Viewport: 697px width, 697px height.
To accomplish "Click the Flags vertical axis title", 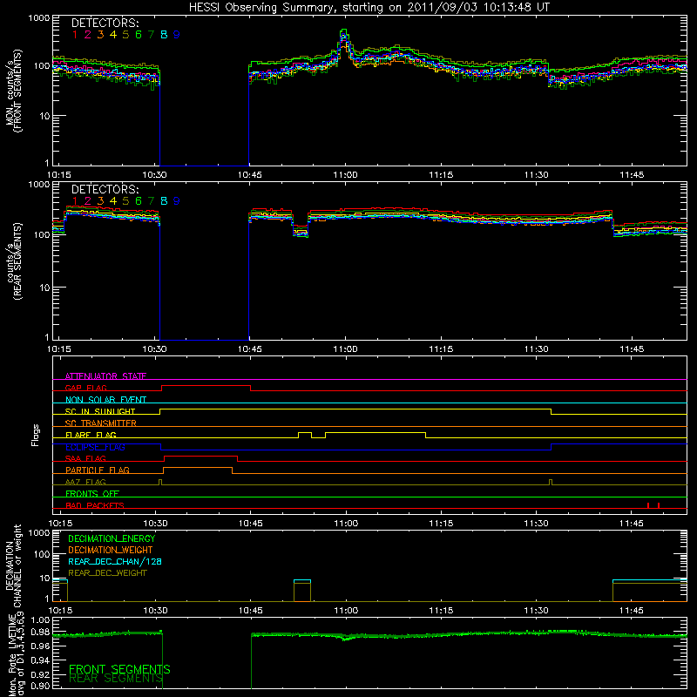I will coord(36,435).
